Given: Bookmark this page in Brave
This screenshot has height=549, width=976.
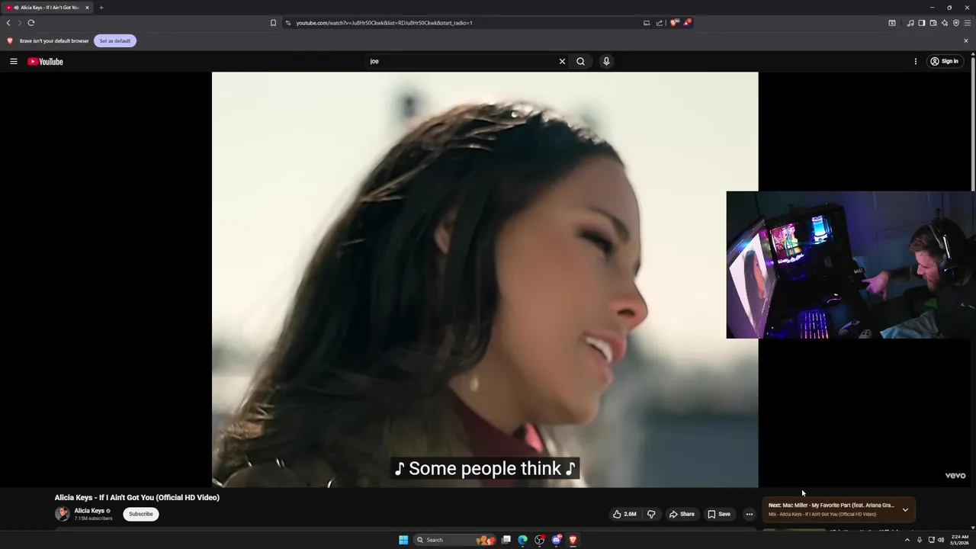Looking at the screenshot, I should click(x=273, y=23).
